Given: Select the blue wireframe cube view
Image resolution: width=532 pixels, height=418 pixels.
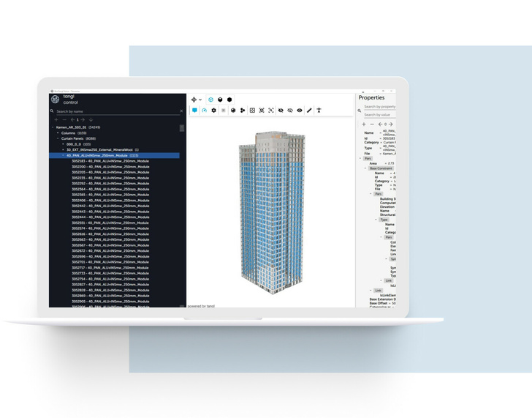Looking at the screenshot, I should (210, 100).
